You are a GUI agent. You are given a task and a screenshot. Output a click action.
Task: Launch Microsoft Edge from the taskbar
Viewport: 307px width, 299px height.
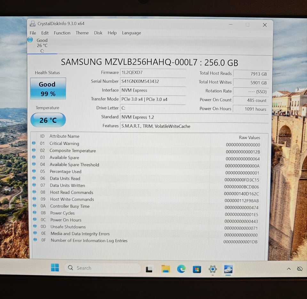pos(181,269)
